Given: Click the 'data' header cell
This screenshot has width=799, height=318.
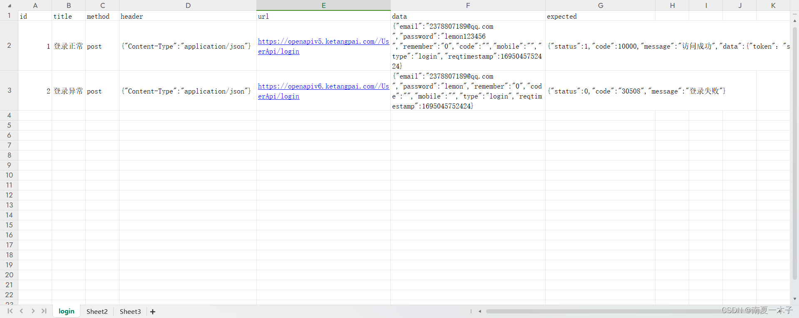Looking at the screenshot, I should (468, 16).
